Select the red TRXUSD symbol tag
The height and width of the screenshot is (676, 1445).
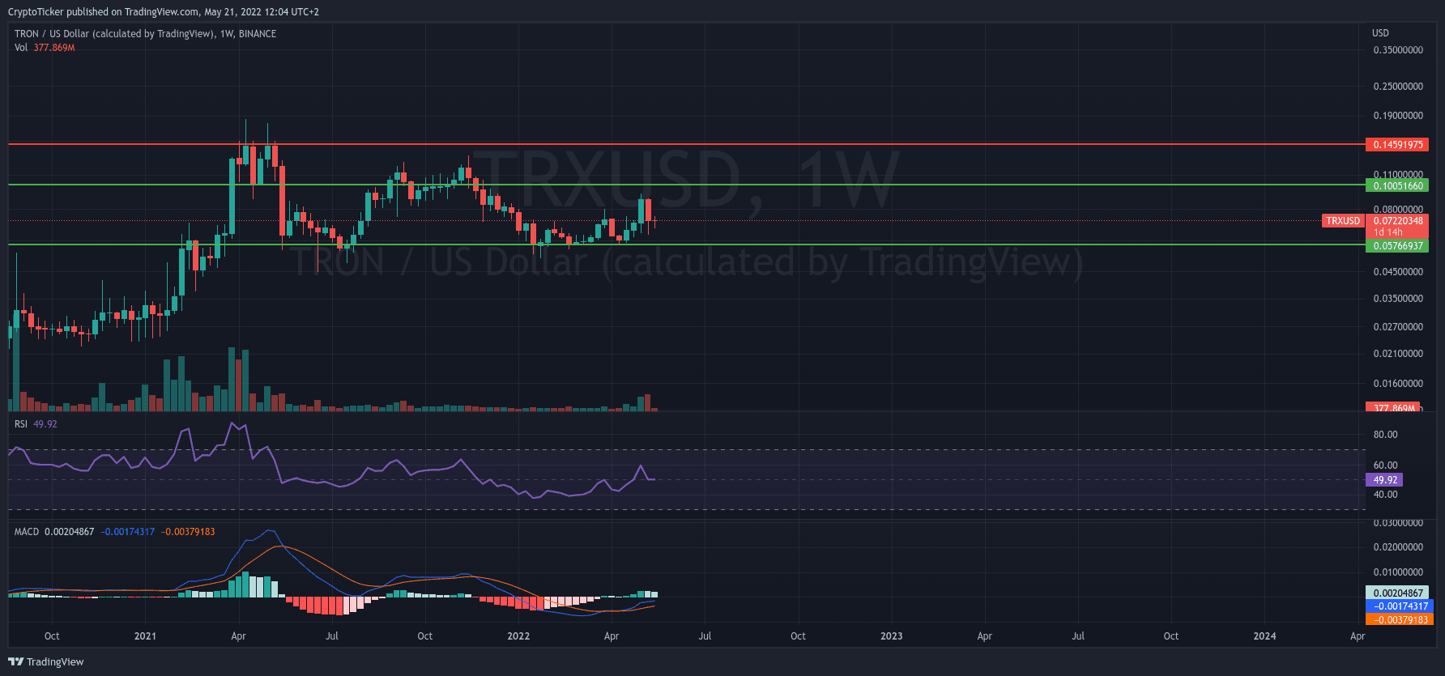point(1342,221)
